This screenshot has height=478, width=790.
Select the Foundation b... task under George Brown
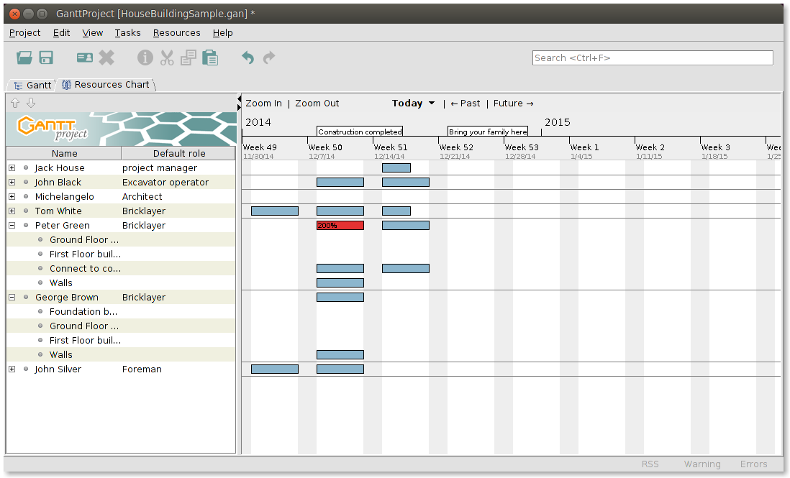(83, 312)
